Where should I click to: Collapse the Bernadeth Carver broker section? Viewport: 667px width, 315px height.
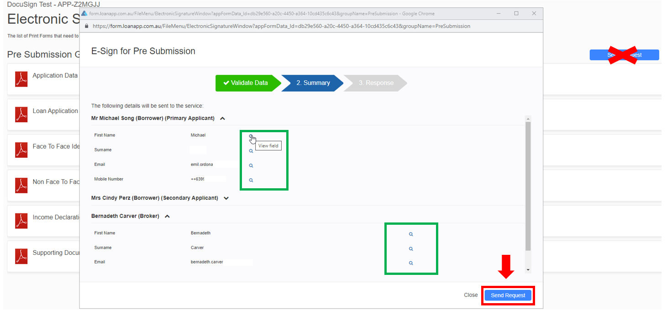(168, 217)
